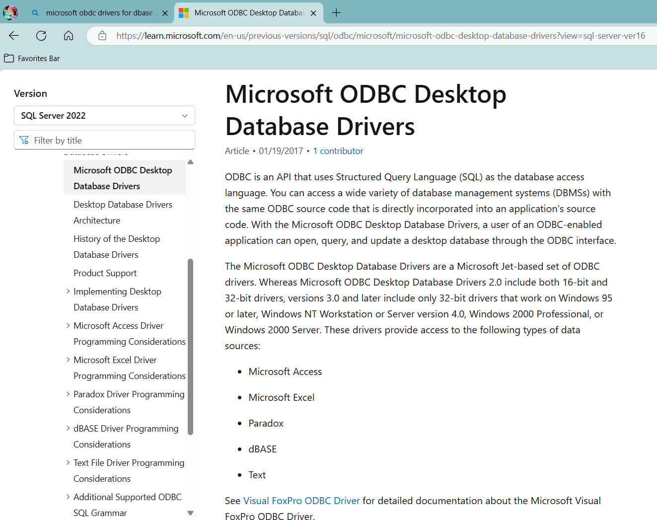
Task: Click the site info lock icon
Action: [102, 36]
